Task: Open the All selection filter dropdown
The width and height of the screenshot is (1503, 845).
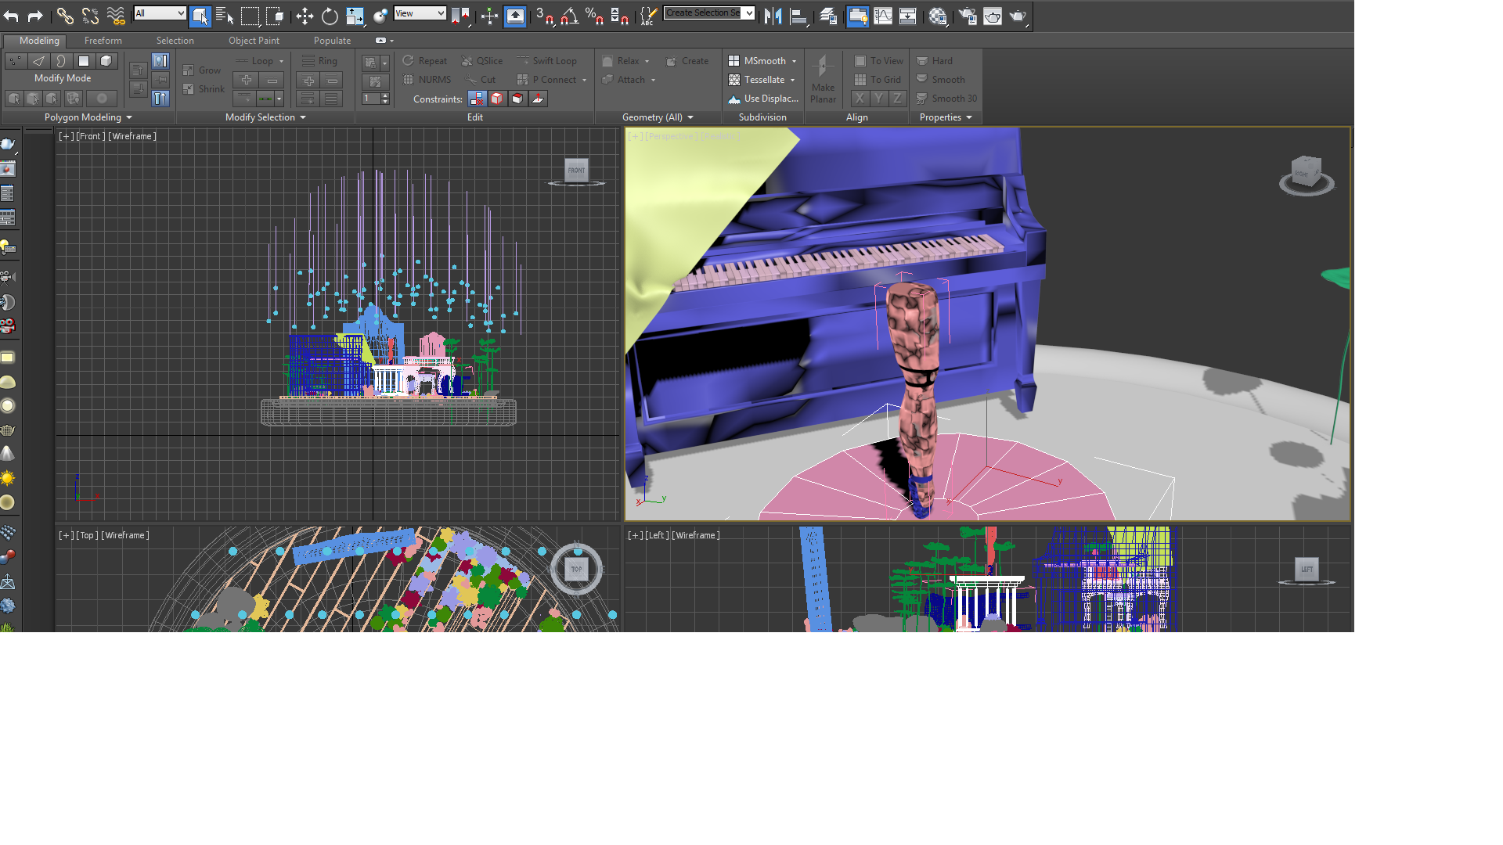Action: pyautogui.click(x=160, y=13)
